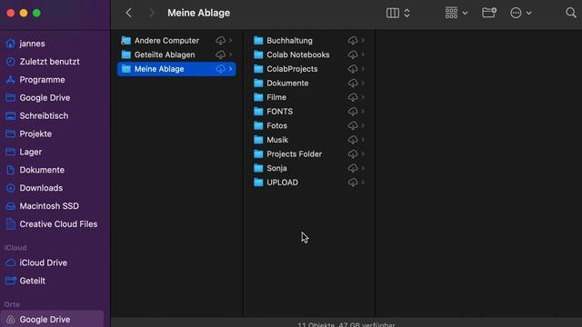Viewport: 582px width, 327px height.
Task: Select the Meine Ablage folder row
Action: click(x=176, y=69)
